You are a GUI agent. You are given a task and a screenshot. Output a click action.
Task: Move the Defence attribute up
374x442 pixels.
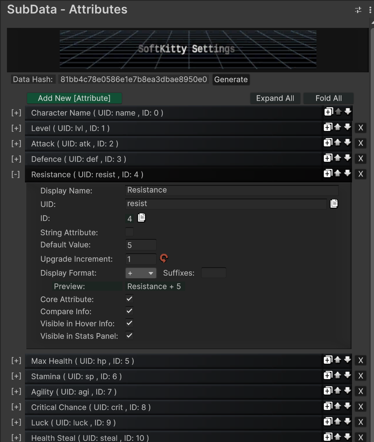(338, 158)
